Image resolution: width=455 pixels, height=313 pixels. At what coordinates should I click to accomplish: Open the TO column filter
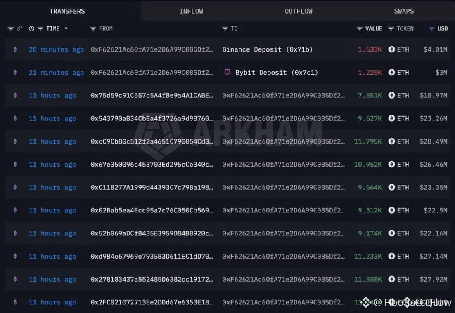click(x=225, y=28)
